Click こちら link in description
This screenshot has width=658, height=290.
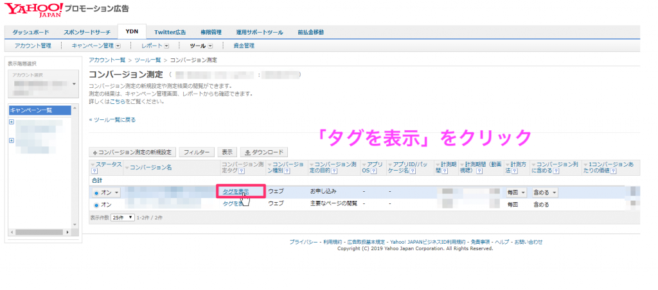(118, 101)
